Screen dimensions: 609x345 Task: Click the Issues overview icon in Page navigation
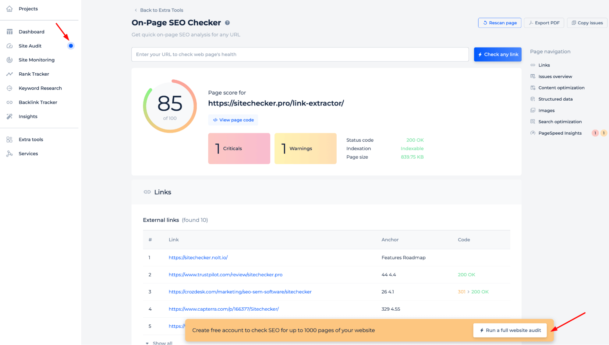[x=533, y=76]
